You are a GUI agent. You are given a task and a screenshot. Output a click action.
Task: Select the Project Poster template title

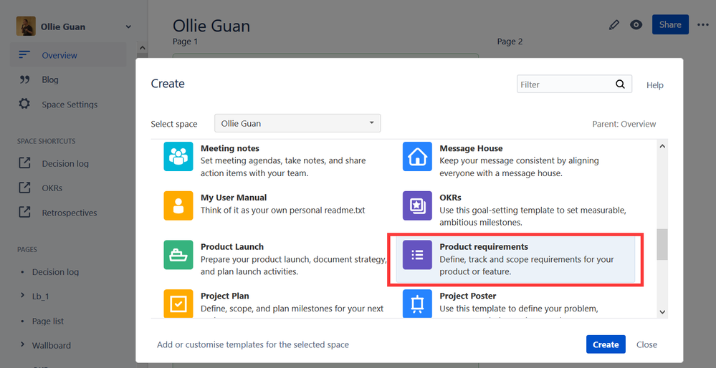pyautogui.click(x=467, y=296)
